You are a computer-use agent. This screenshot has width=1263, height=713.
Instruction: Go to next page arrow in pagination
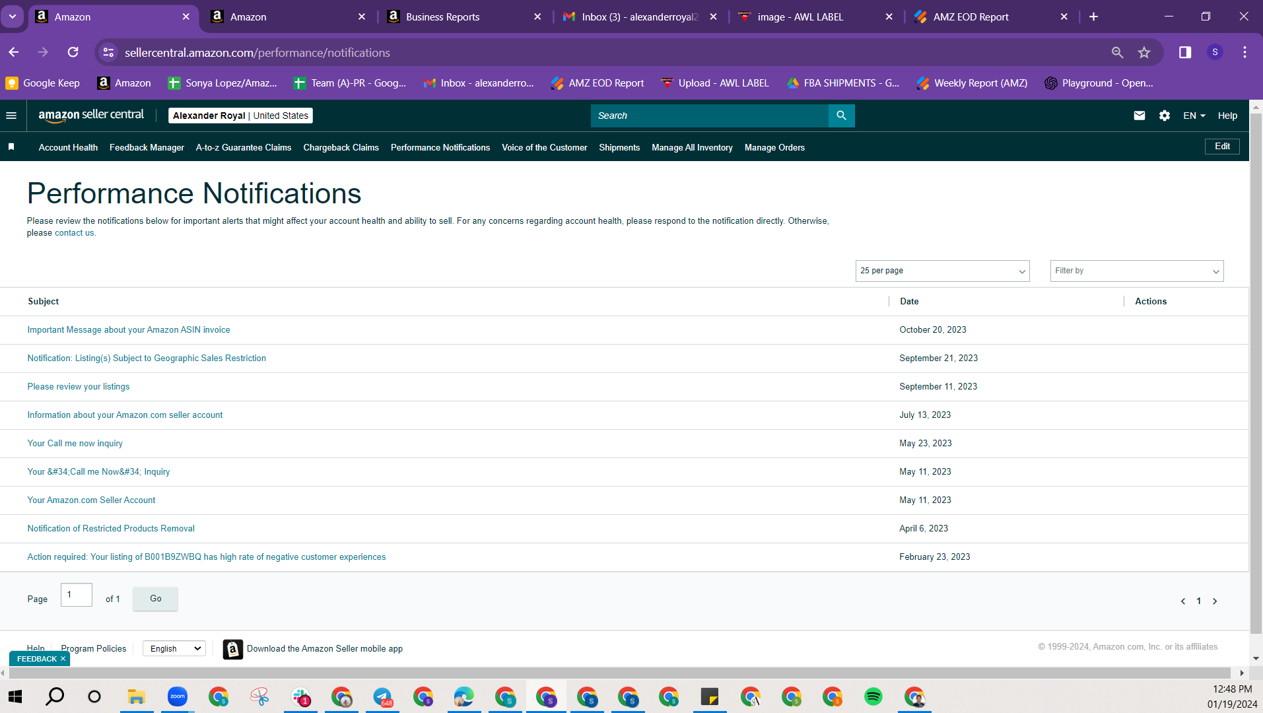point(1215,601)
